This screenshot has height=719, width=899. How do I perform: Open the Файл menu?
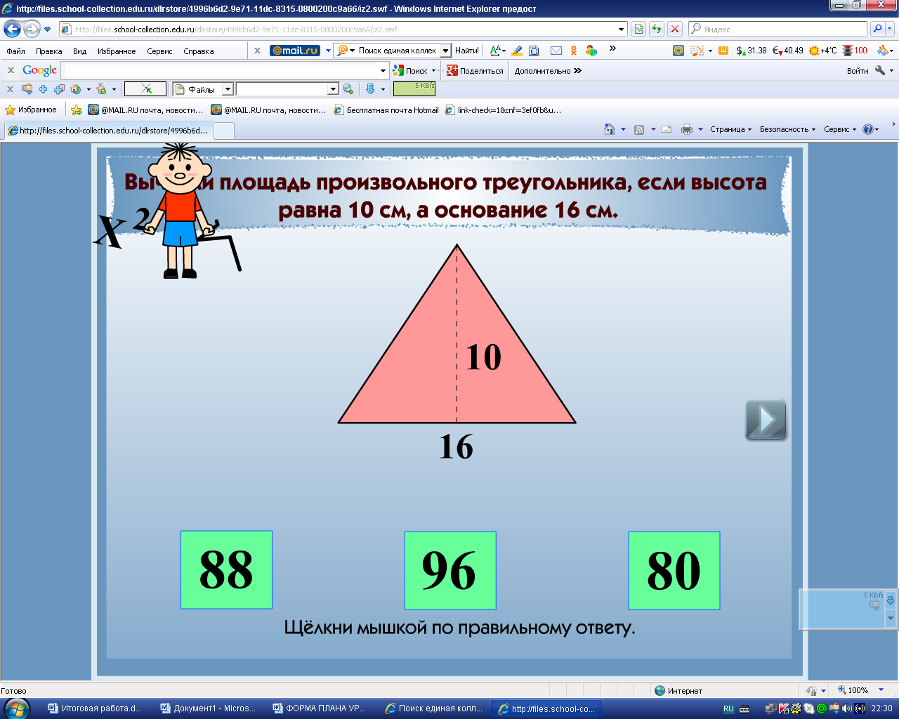(x=15, y=51)
